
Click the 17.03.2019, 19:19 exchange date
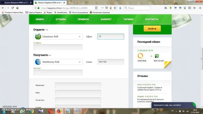pos(145,51)
